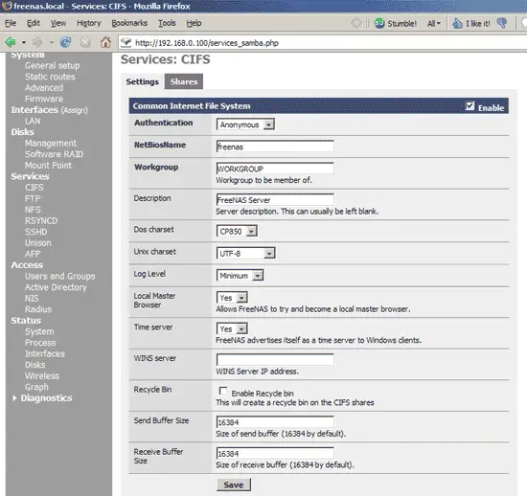Click the Reload page icon
527x496 pixels.
tap(65, 42)
